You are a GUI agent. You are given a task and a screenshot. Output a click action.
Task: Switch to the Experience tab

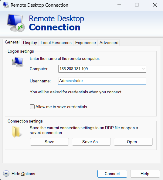[85, 43]
